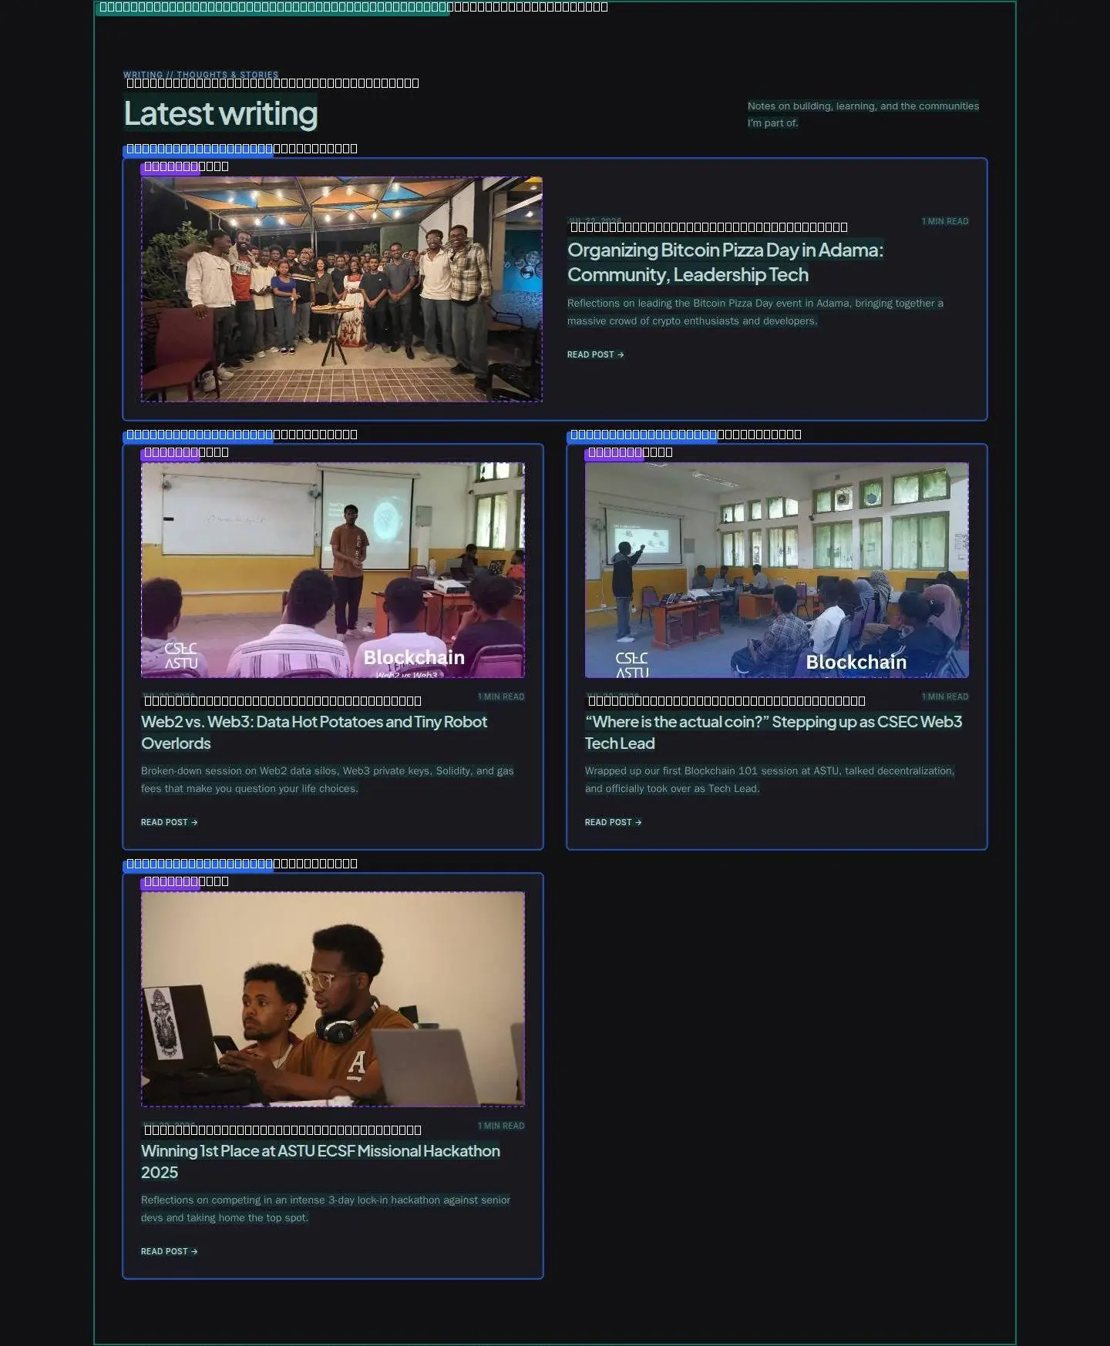Click excerpt "Wrapped up our first Blockchain 101"
This screenshot has width=1110, height=1346.
[770, 780]
